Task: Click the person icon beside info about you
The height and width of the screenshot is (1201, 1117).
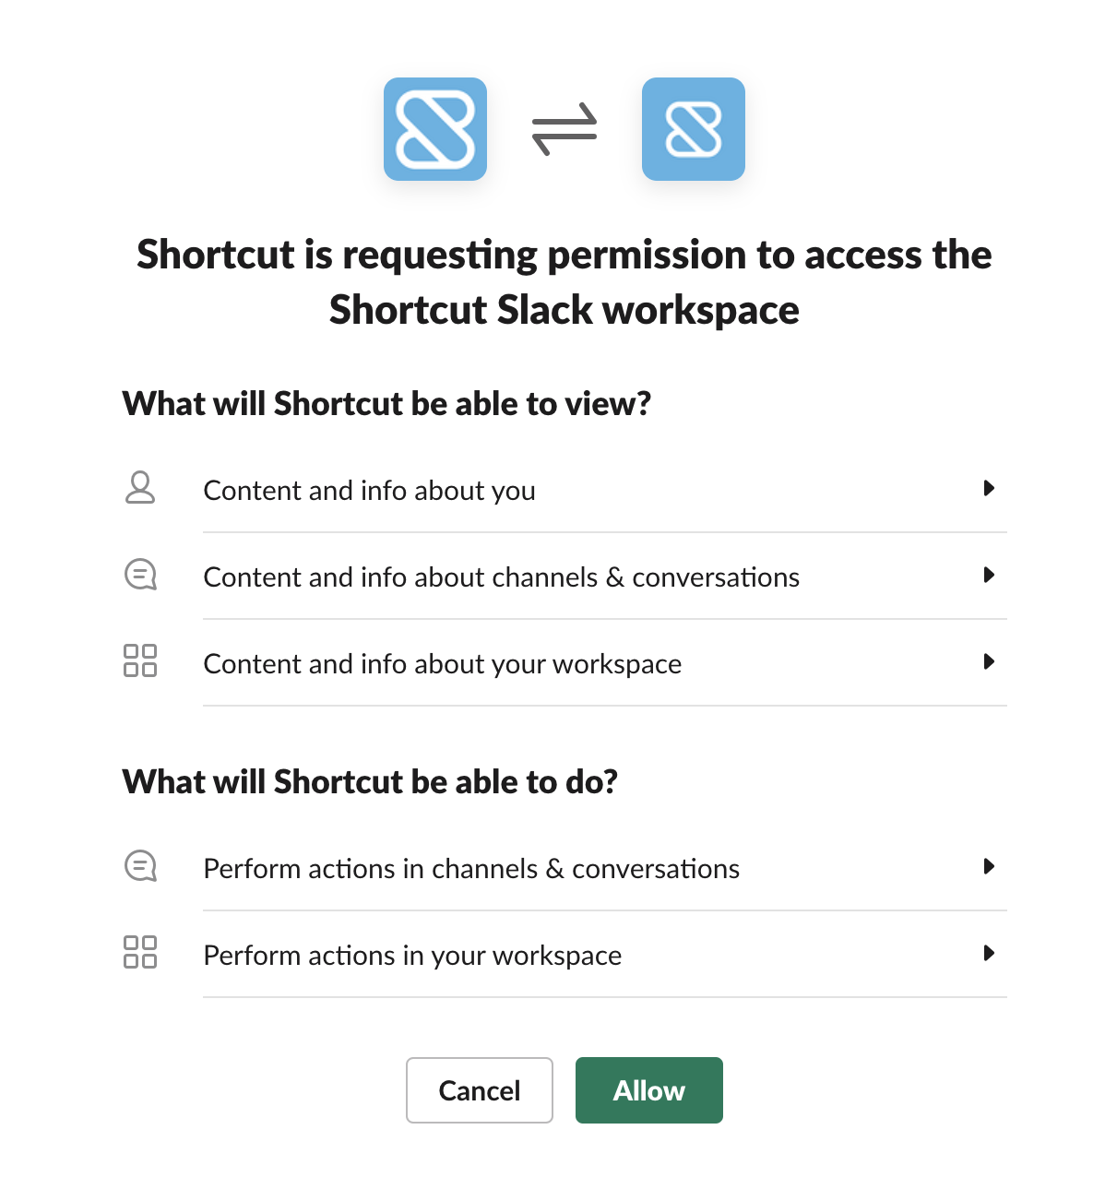Action: [140, 487]
